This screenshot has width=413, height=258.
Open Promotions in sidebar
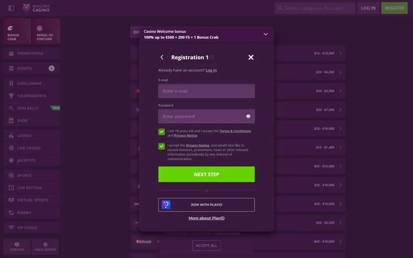[32, 54]
